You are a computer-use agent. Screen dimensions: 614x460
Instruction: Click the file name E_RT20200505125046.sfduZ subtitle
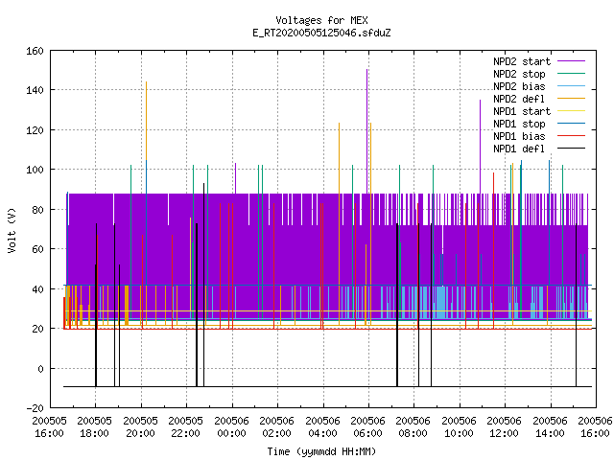(321, 33)
